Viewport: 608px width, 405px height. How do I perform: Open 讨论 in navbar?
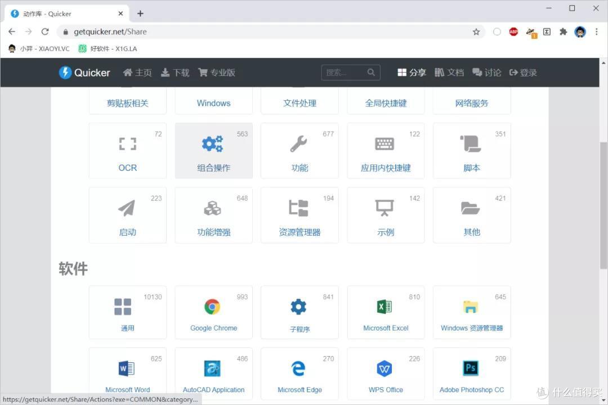pyautogui.click(x=486, y=73)
